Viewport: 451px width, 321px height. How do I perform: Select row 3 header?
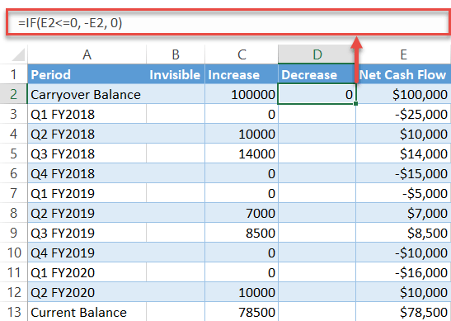pyautogui.click(x=13, y=114)
